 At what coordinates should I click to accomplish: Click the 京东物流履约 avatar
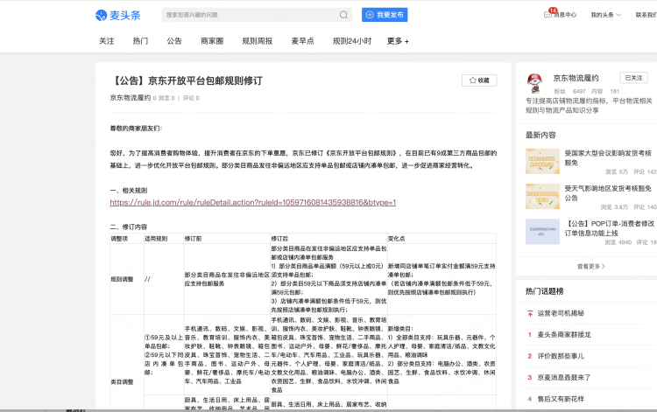point(534,83)
